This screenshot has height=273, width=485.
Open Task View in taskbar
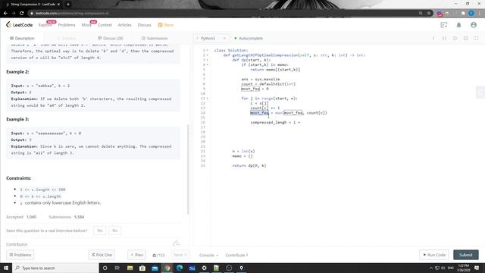coord(117,268)
